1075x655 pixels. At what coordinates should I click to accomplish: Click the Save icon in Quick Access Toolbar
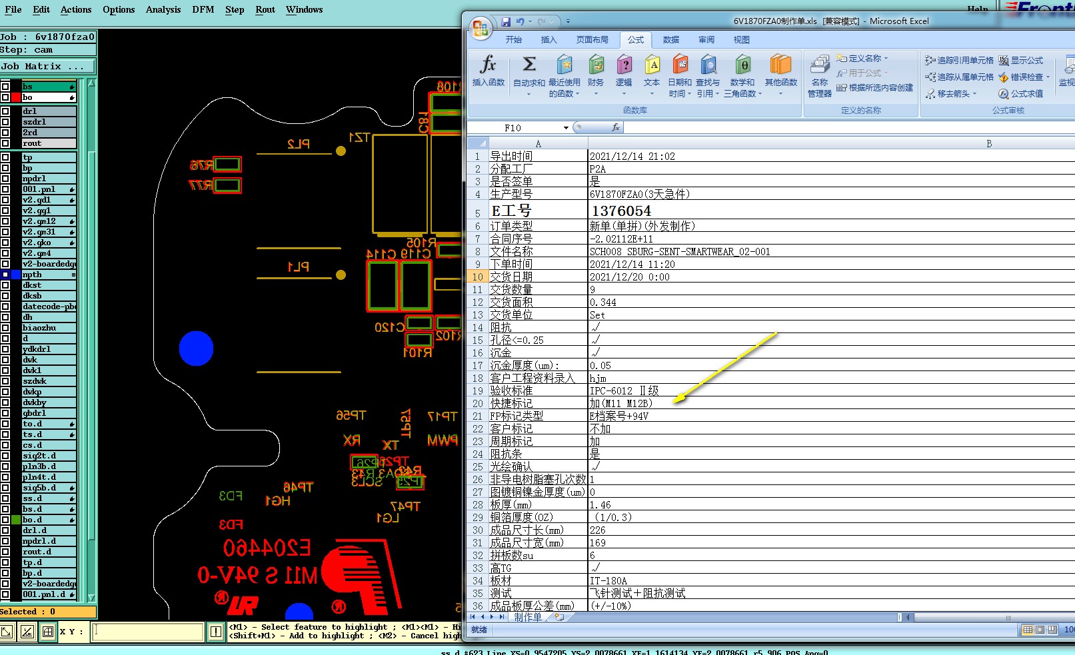[506, 21]
